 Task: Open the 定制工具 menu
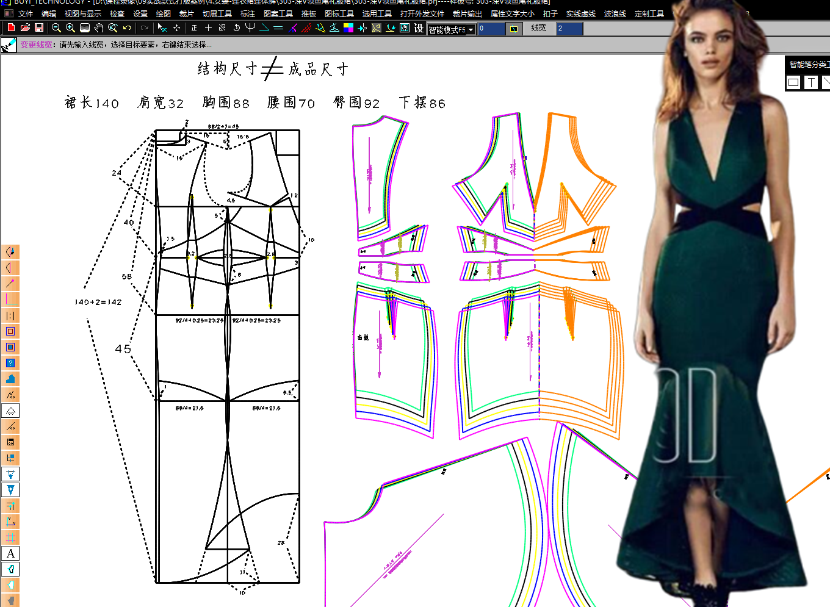tap(649, 13)
